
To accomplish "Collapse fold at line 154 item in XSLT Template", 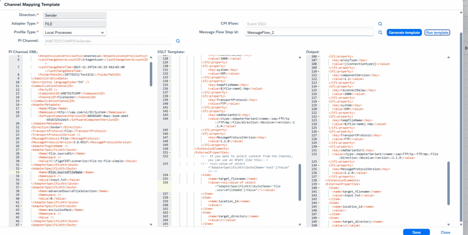I will [170, 175].
